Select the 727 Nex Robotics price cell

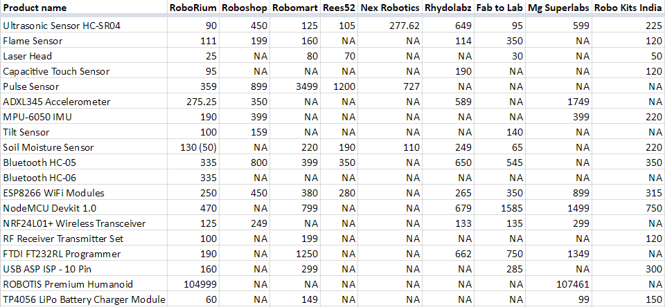[x=390, y=87]
